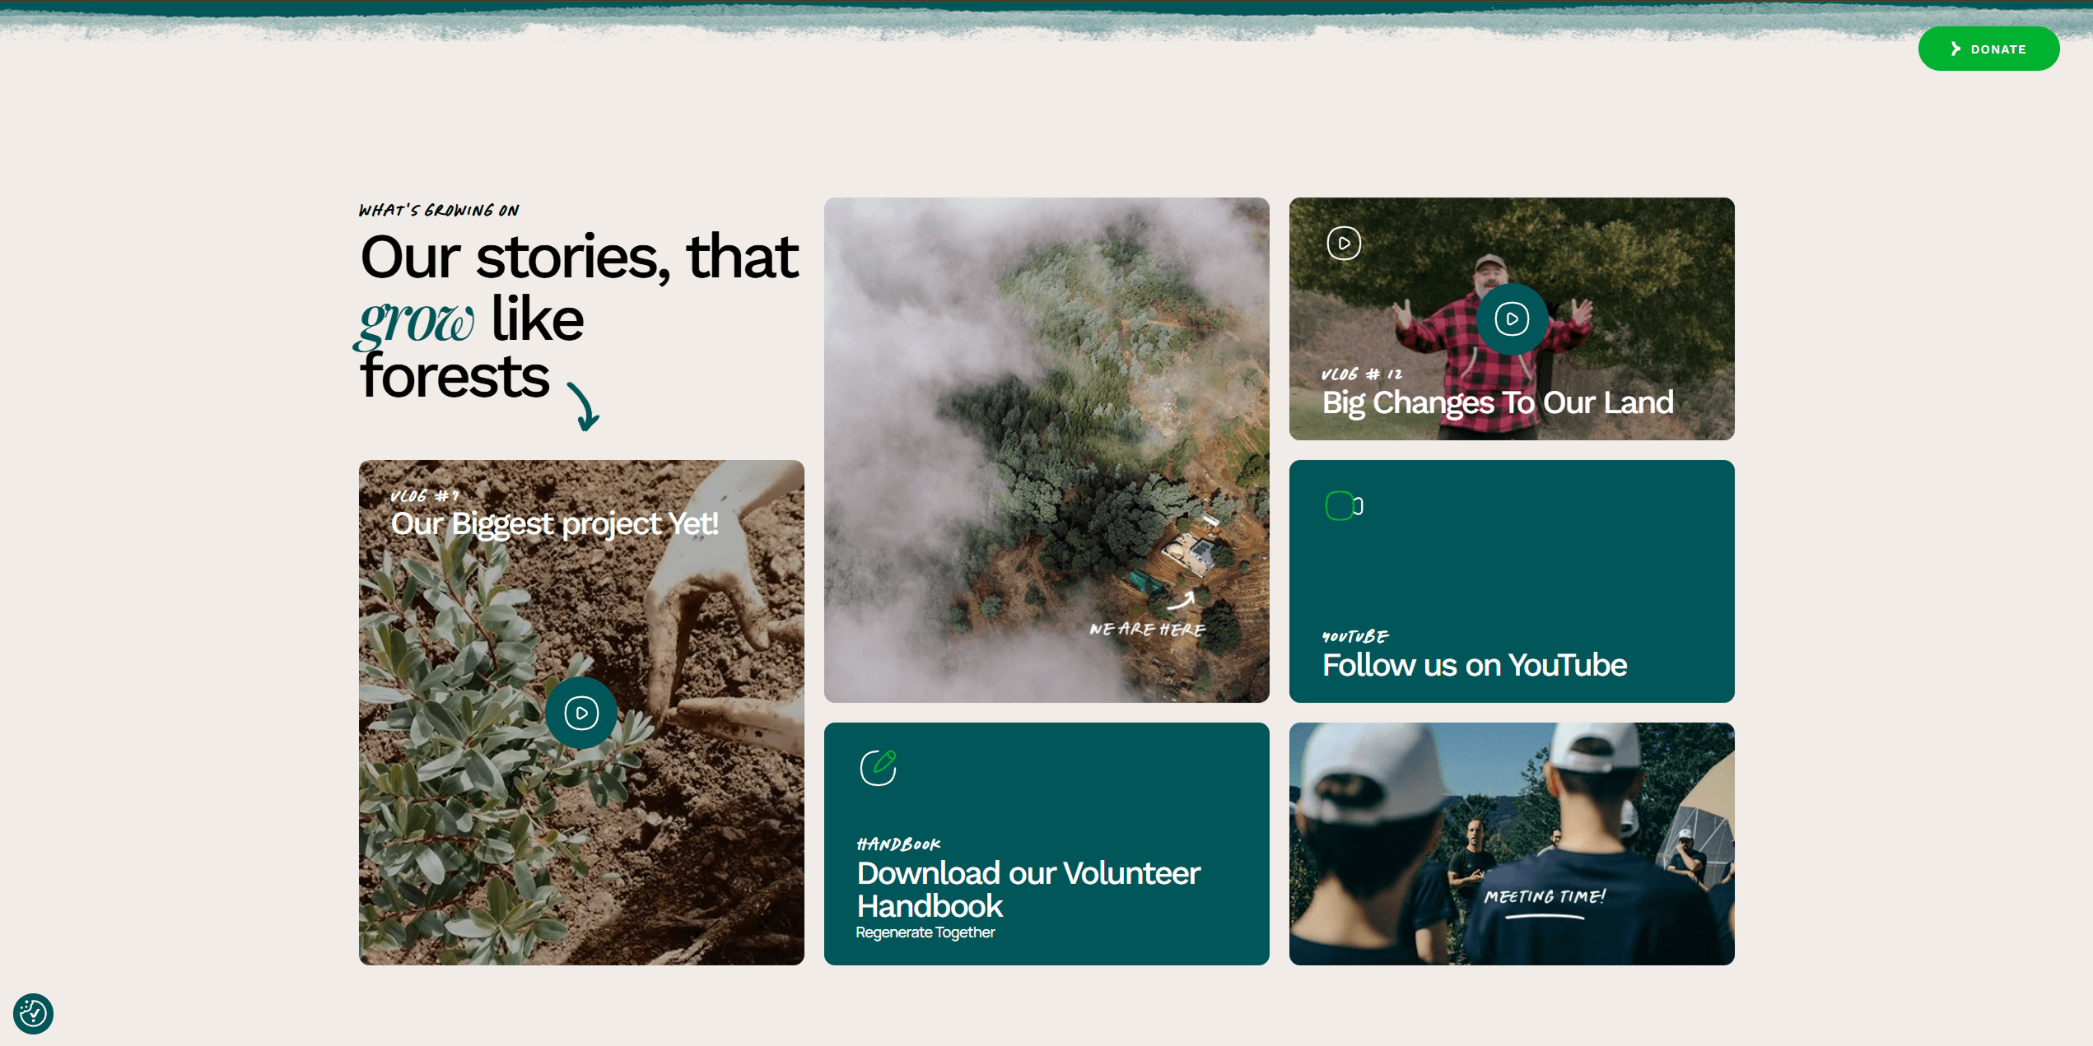Open the aerial forest photo with clouds
2093x1046 pixels.
1046,449
